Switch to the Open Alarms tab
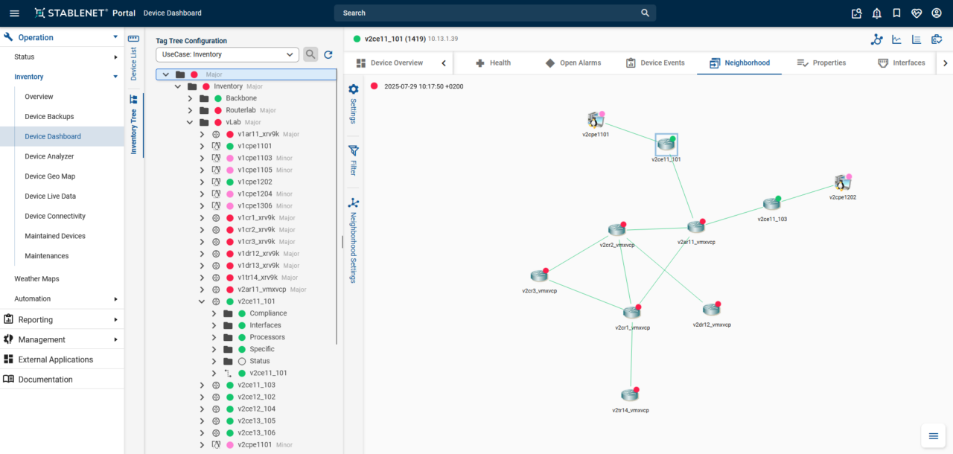The height and width of the screenshot is (454, 953). (x=573, y=63)
